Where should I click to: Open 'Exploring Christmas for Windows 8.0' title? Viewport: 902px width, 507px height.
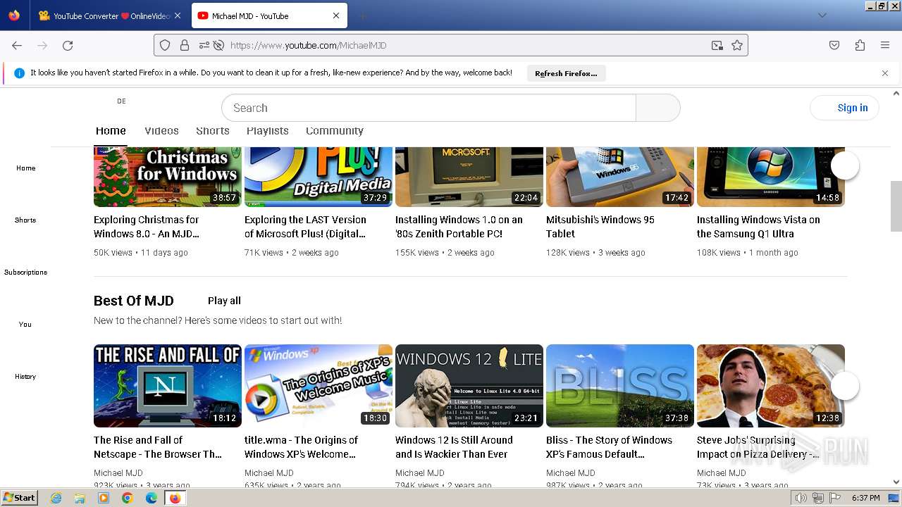click(x=147, y=227)
